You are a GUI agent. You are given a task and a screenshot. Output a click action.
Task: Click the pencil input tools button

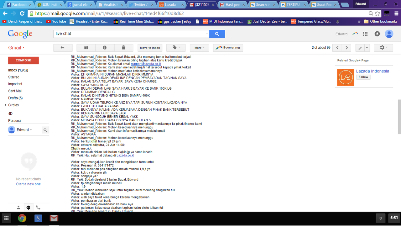(360, 48)
